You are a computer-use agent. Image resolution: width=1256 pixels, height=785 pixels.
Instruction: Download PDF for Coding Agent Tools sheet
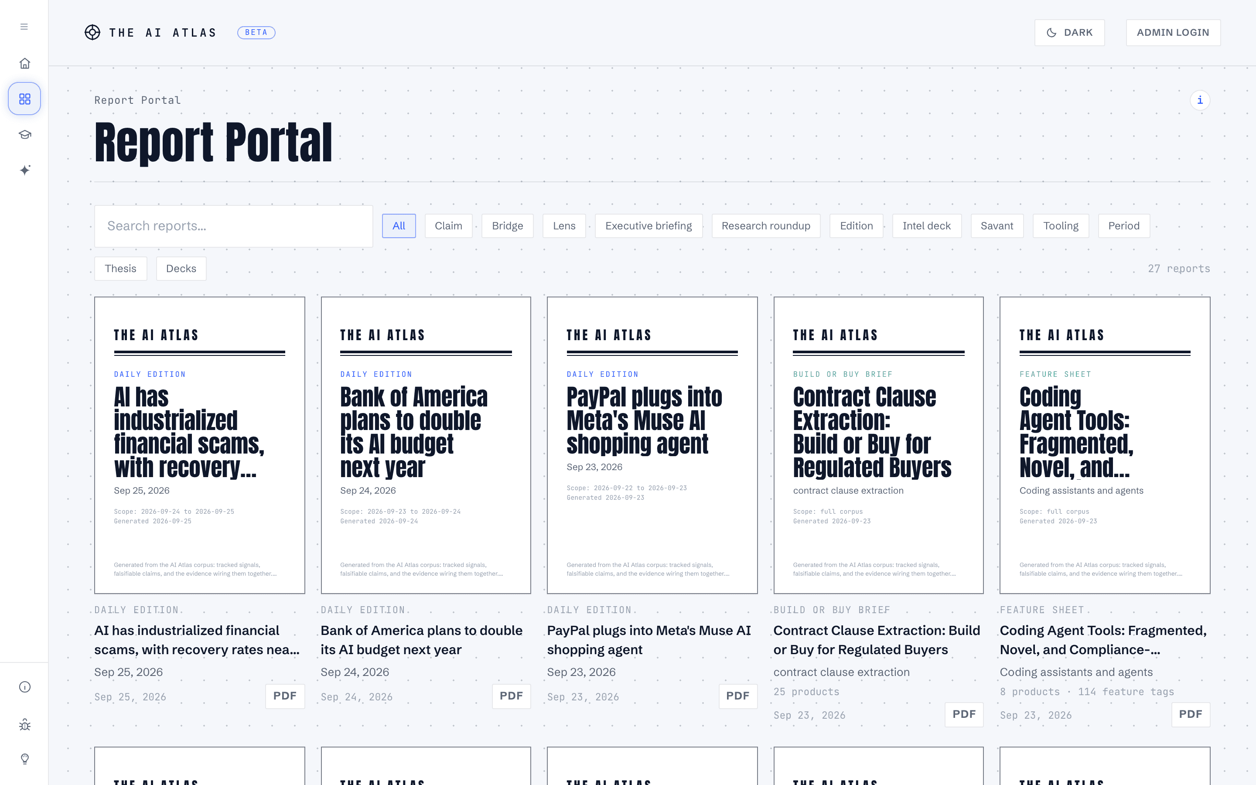1191,714
